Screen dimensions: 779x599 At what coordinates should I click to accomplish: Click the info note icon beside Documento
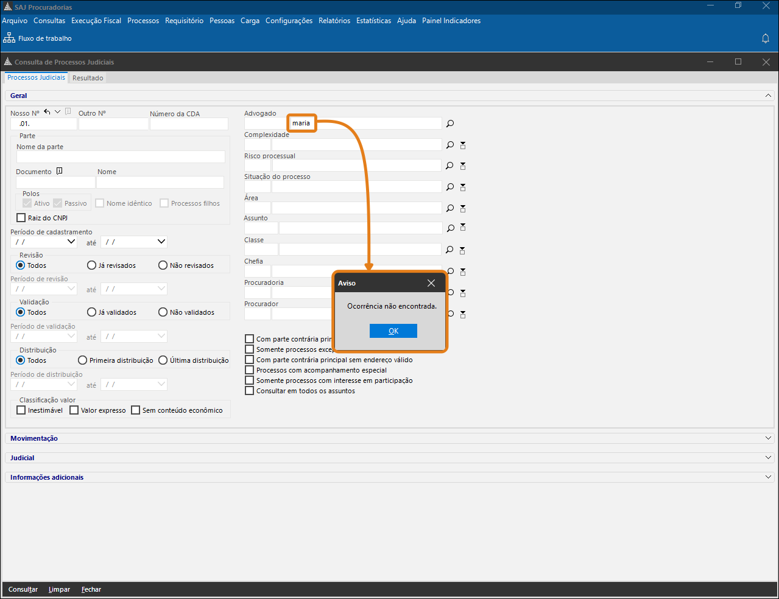[59, 171]
